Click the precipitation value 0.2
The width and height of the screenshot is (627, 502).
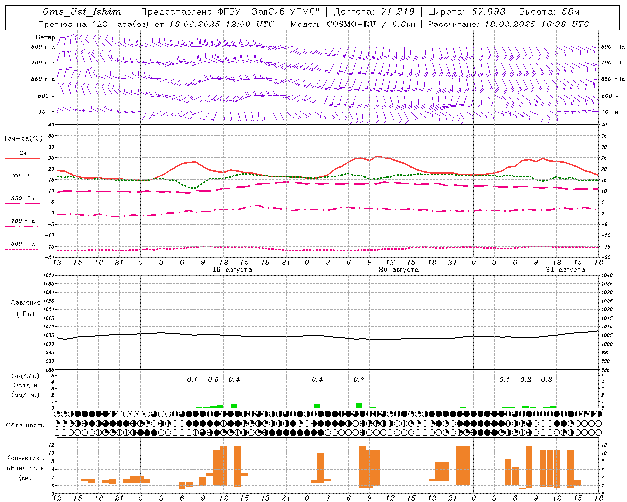coord(526,379)
